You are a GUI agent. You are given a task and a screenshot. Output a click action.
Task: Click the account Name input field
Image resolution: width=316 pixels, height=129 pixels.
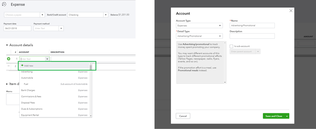pyautogui.click(x=252, y=26)
